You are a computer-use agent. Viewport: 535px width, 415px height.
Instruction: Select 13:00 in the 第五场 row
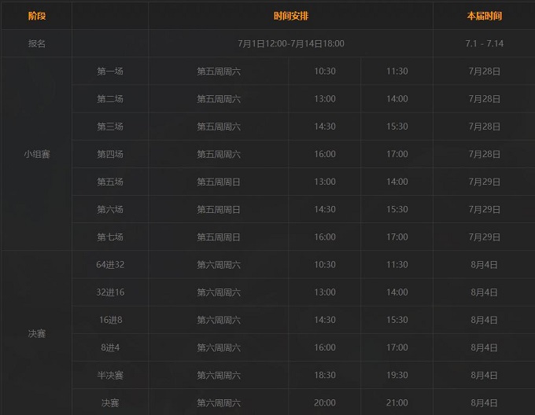coord(325,182)
